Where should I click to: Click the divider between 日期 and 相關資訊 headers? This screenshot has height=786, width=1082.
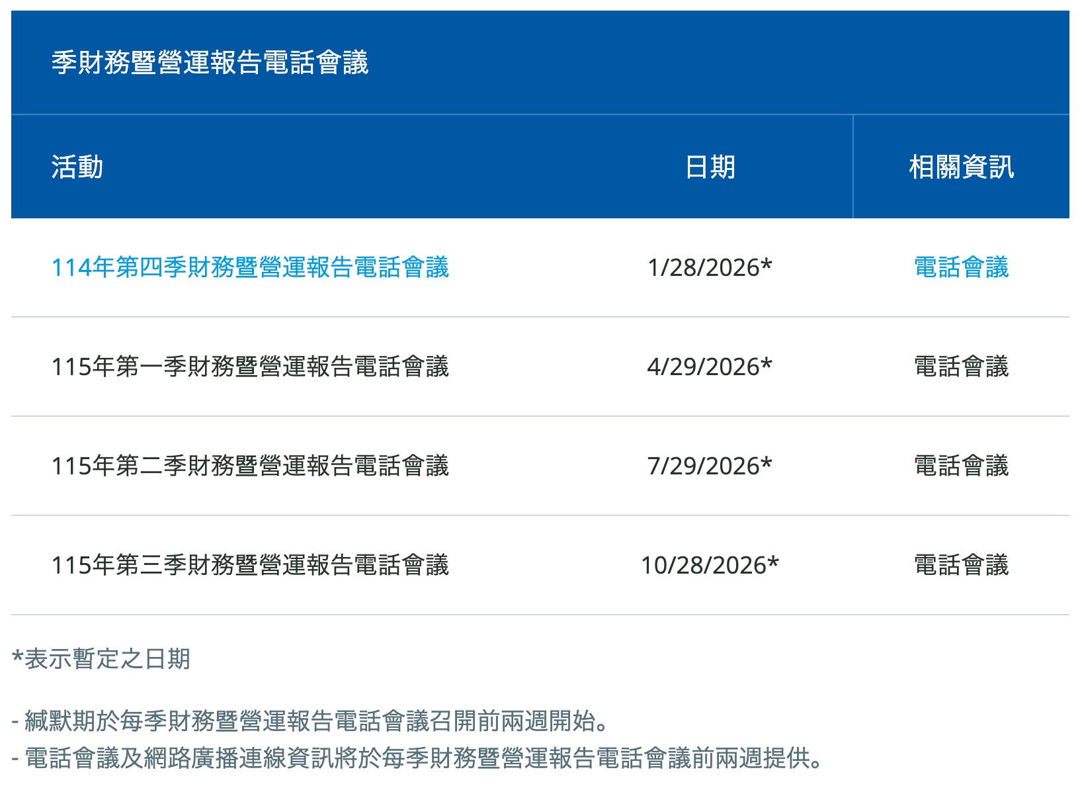853,167
